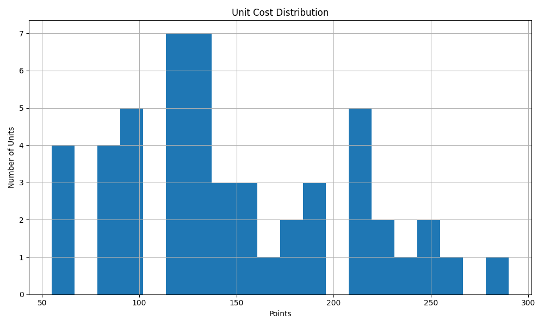Click the 'Number of Units' y-axis label
Viewport: 544px width, 326px height.
(x=11, y=158)
